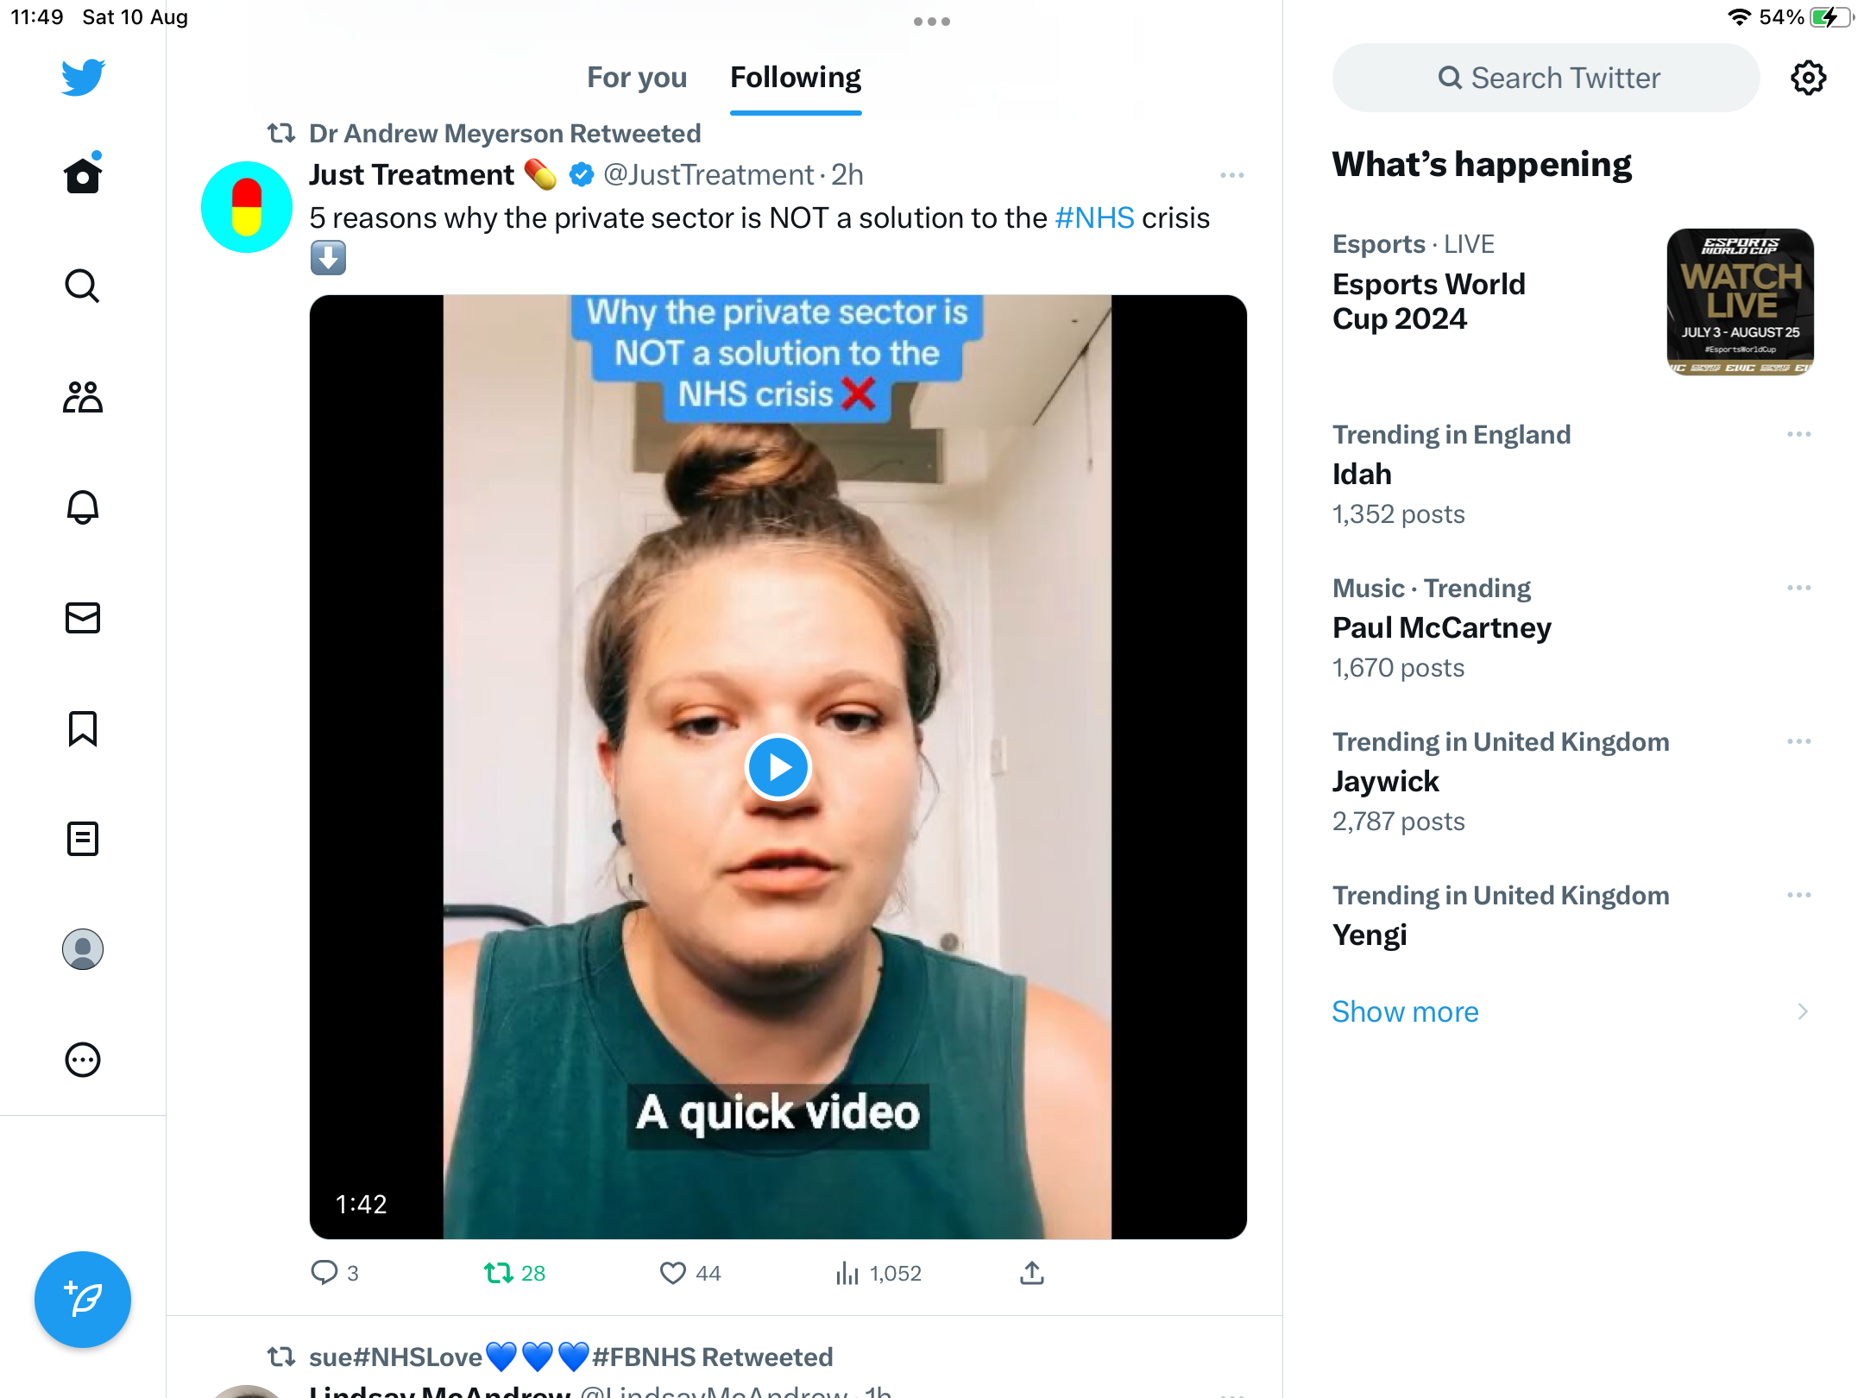Open Just Treatment profile avatar
Screen dimensions: 1864x1398
point(247,207)
